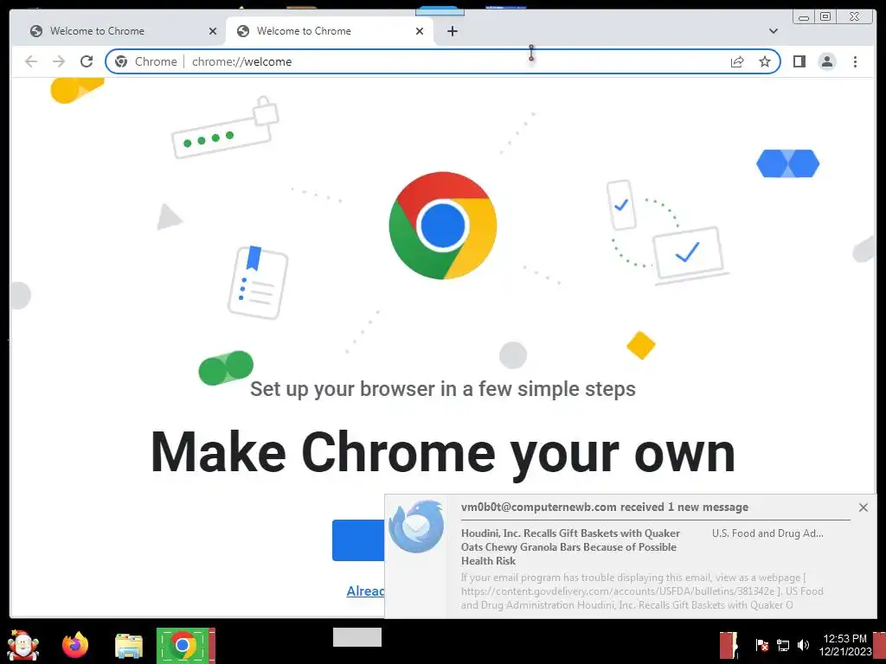Open a new tab with the plus button
The height and width of the screenshot is (664, 886).
[452, 31]
